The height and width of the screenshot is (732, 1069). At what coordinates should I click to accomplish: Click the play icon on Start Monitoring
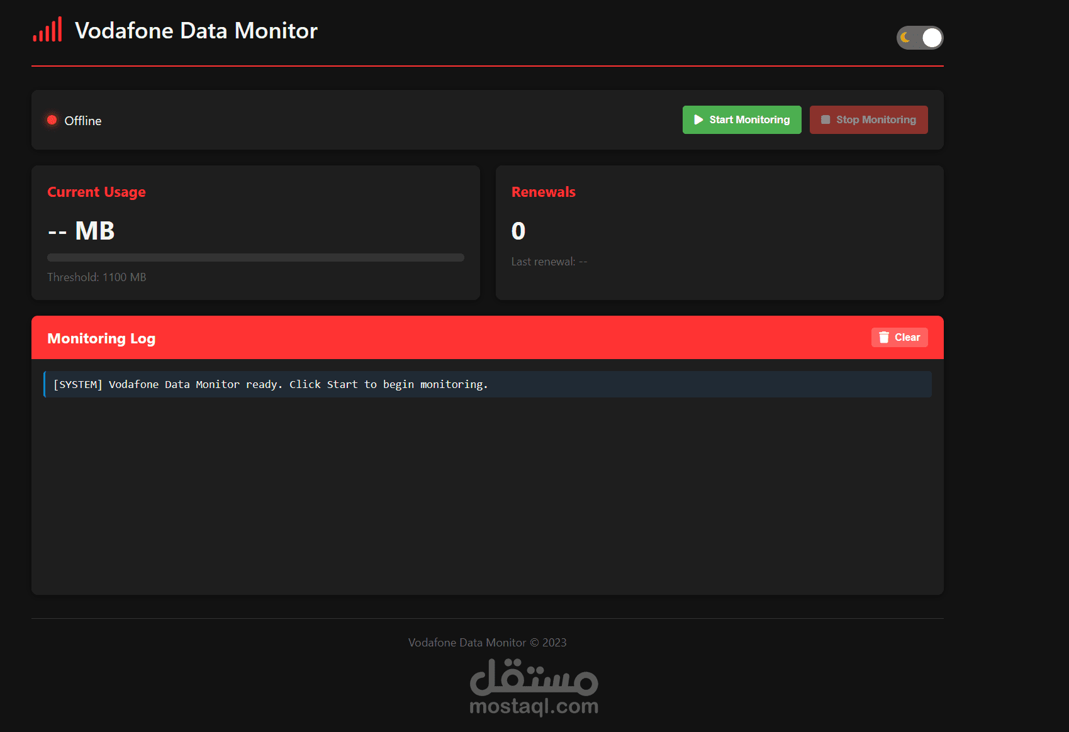click(x=698, y=119)
